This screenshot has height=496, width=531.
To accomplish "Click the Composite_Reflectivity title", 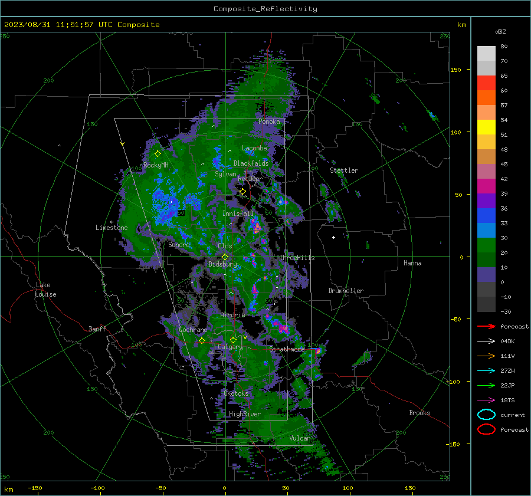I will tap(265, 9).
